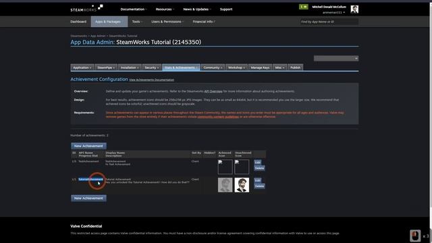
Task: Open News & Updates dropdown menu
Action: coord(197,9)
